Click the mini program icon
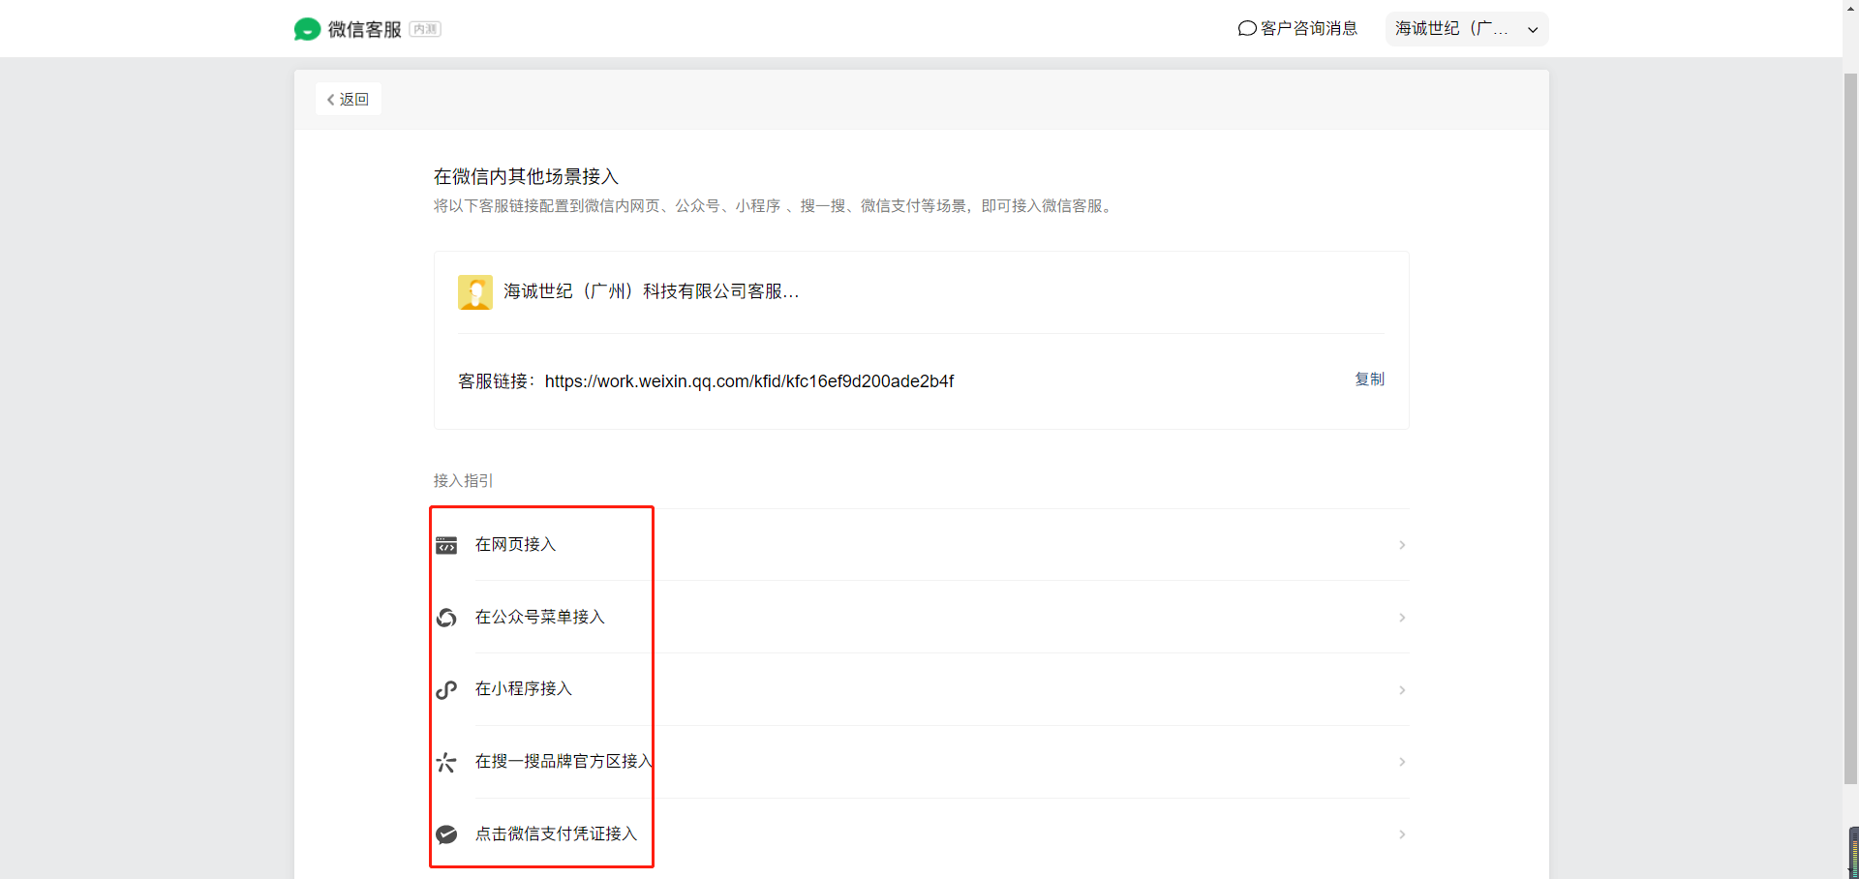 pos(446,690)
